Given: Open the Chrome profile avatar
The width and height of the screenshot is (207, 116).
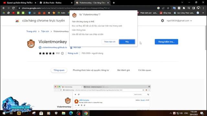Looking at the screenshot, I should 198,8.
